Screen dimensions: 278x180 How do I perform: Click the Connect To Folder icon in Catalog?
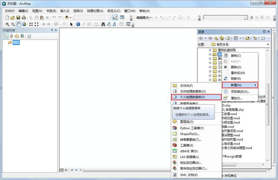pos(248,38)
